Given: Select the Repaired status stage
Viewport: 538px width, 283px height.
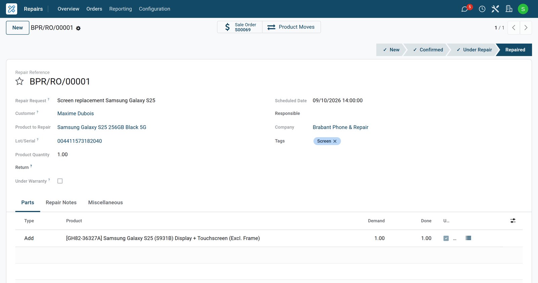Looking at the screenshot, I should tap(515, 50).
